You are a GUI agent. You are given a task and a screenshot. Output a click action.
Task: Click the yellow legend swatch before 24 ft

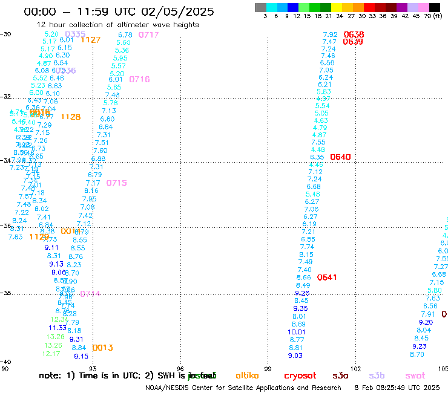pyautogui.click(x=336, y=7)
